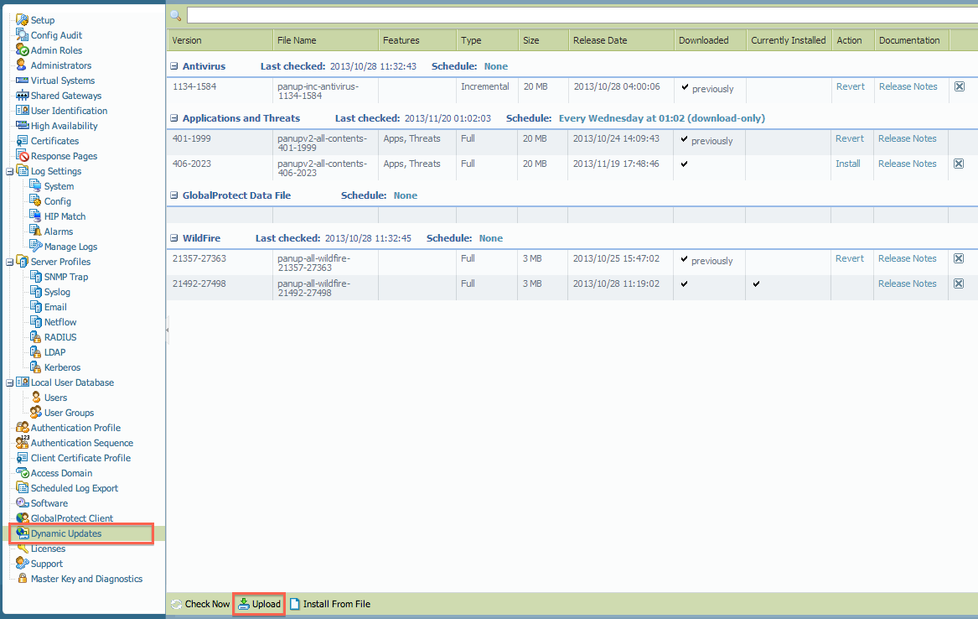This screenshot has height=619, width=978.
Task: Click the High Availability icon
Action: pos(22,126)
